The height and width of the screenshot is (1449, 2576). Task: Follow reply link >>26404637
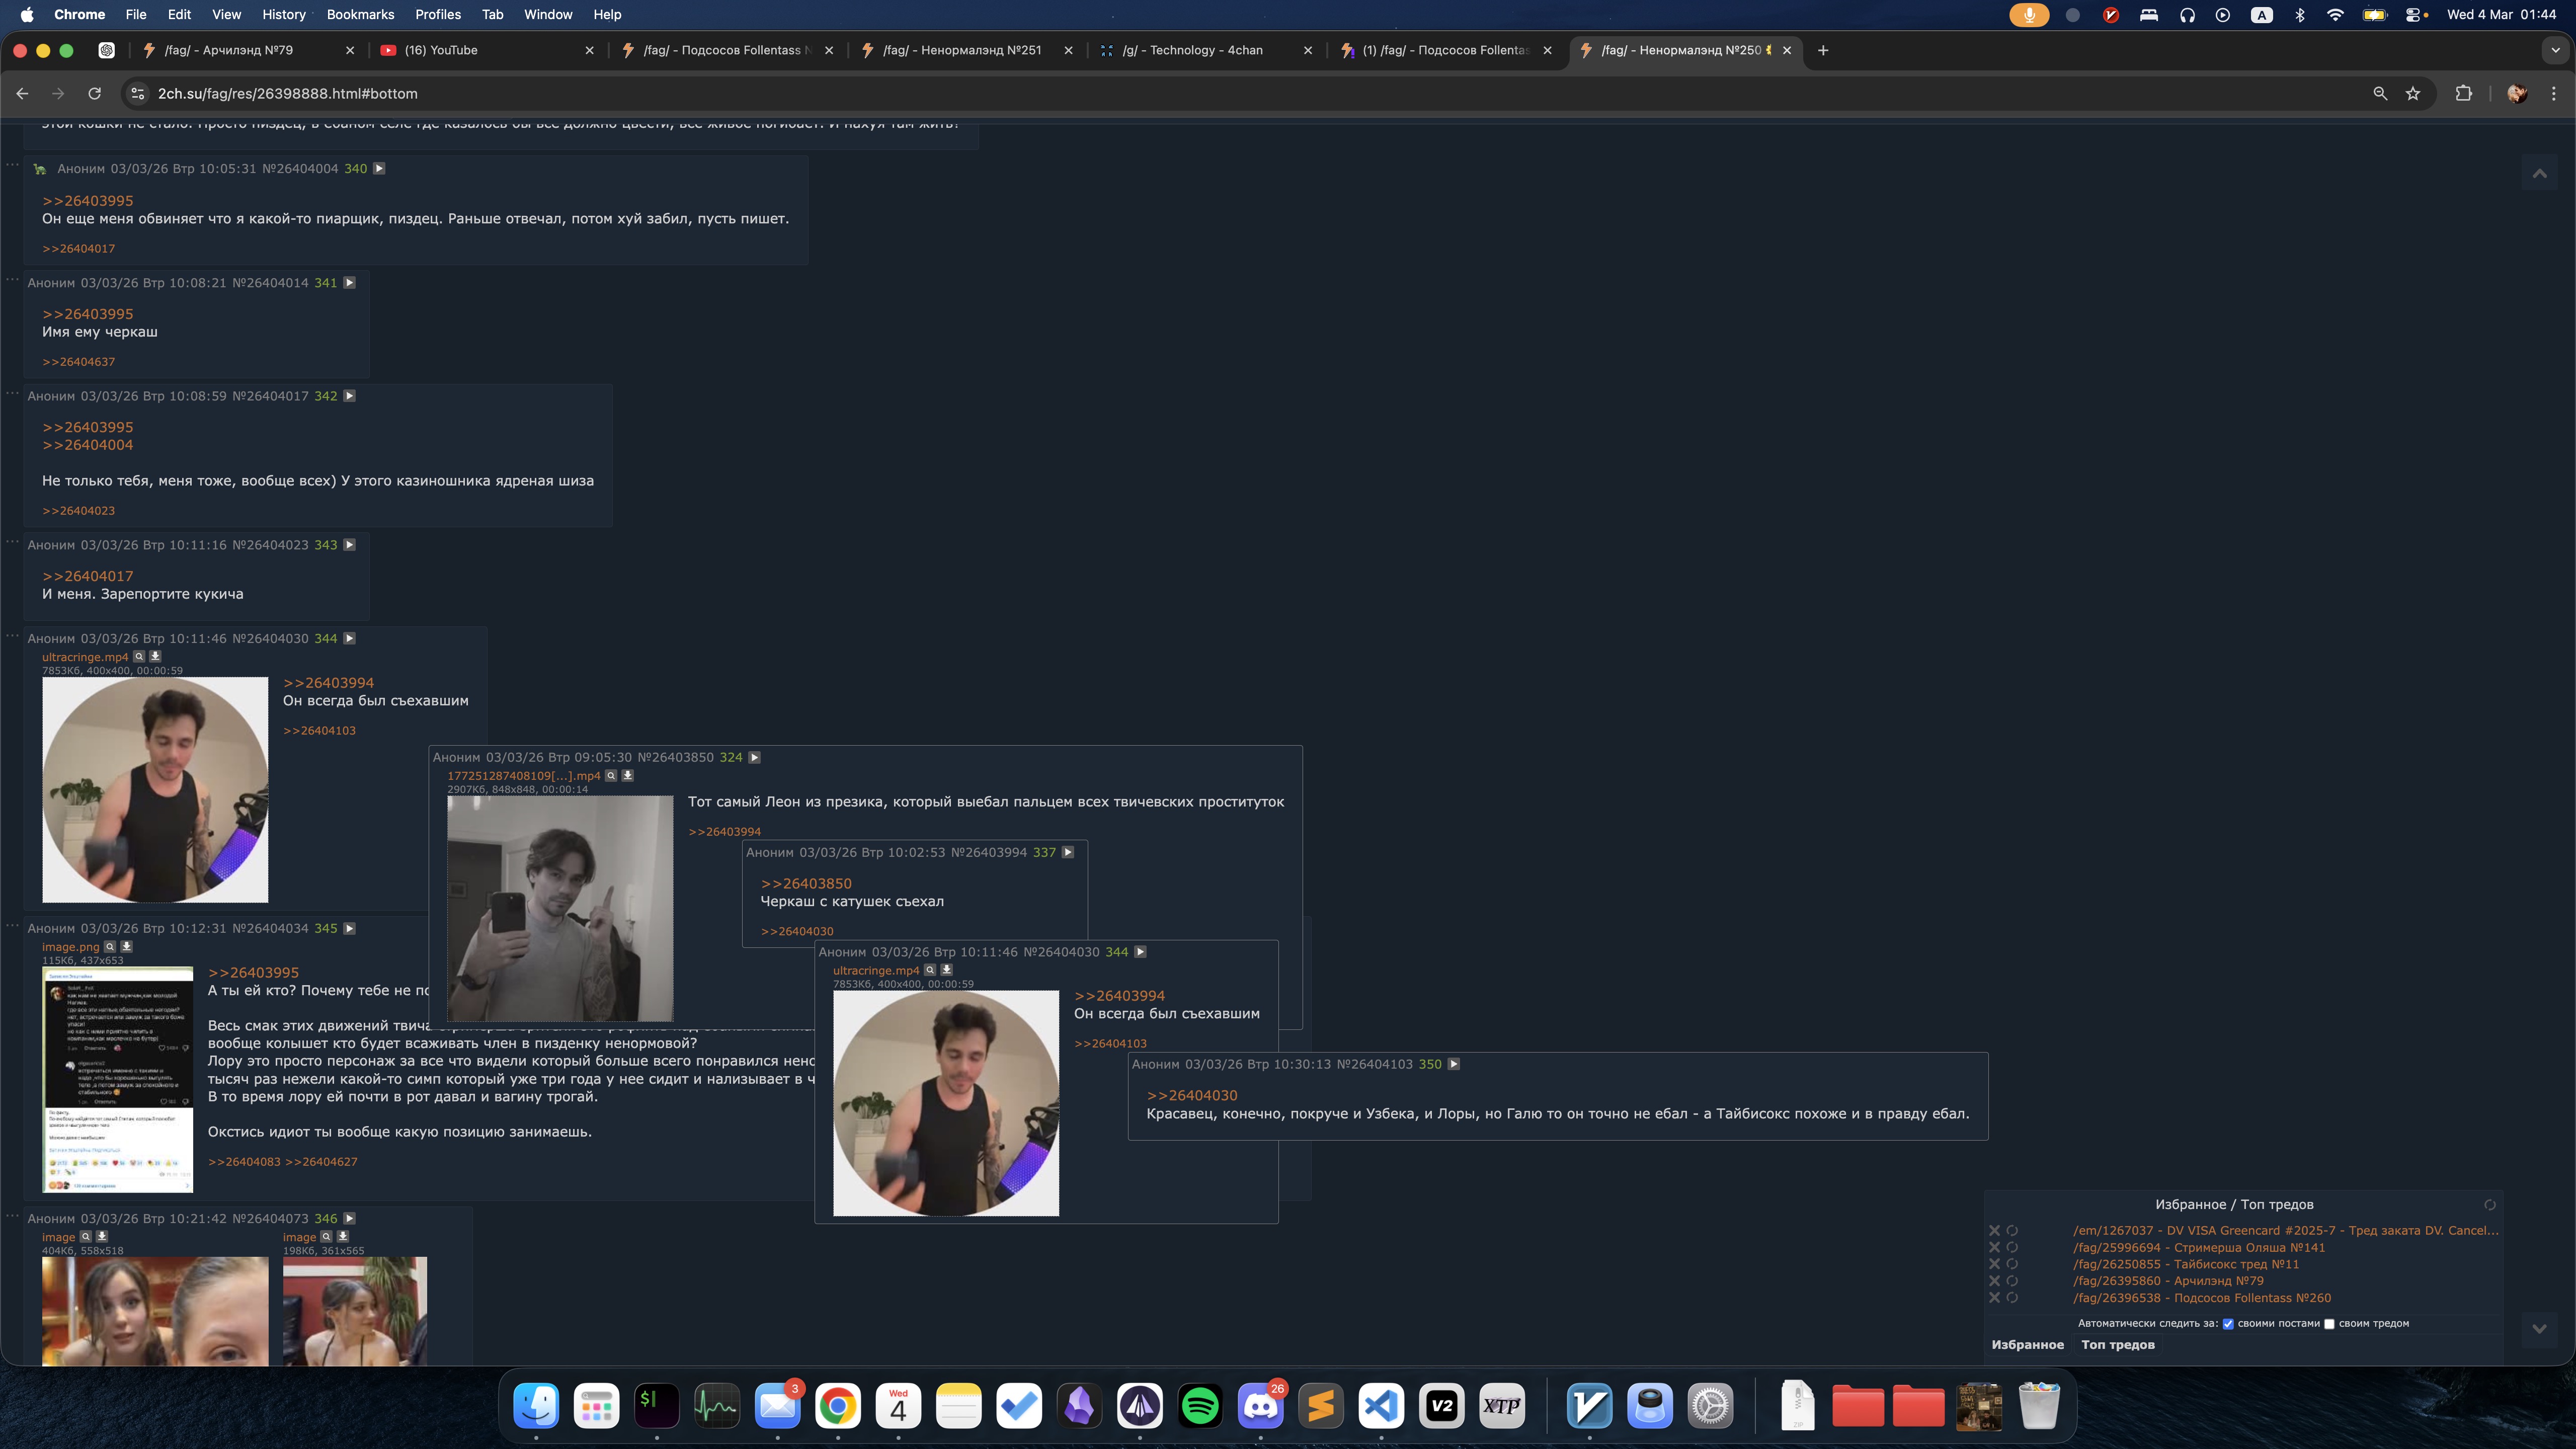point(78,362)
